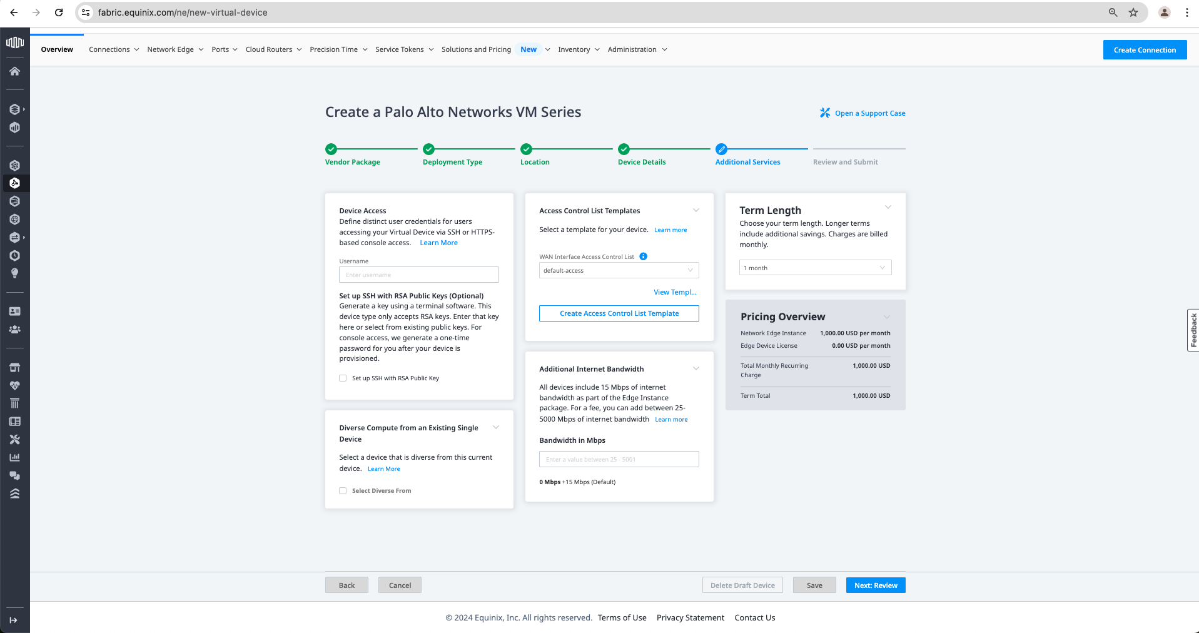Open a Support Case link
The height and width of the screenshot is (633, 1199).
[x=863, y=113]
